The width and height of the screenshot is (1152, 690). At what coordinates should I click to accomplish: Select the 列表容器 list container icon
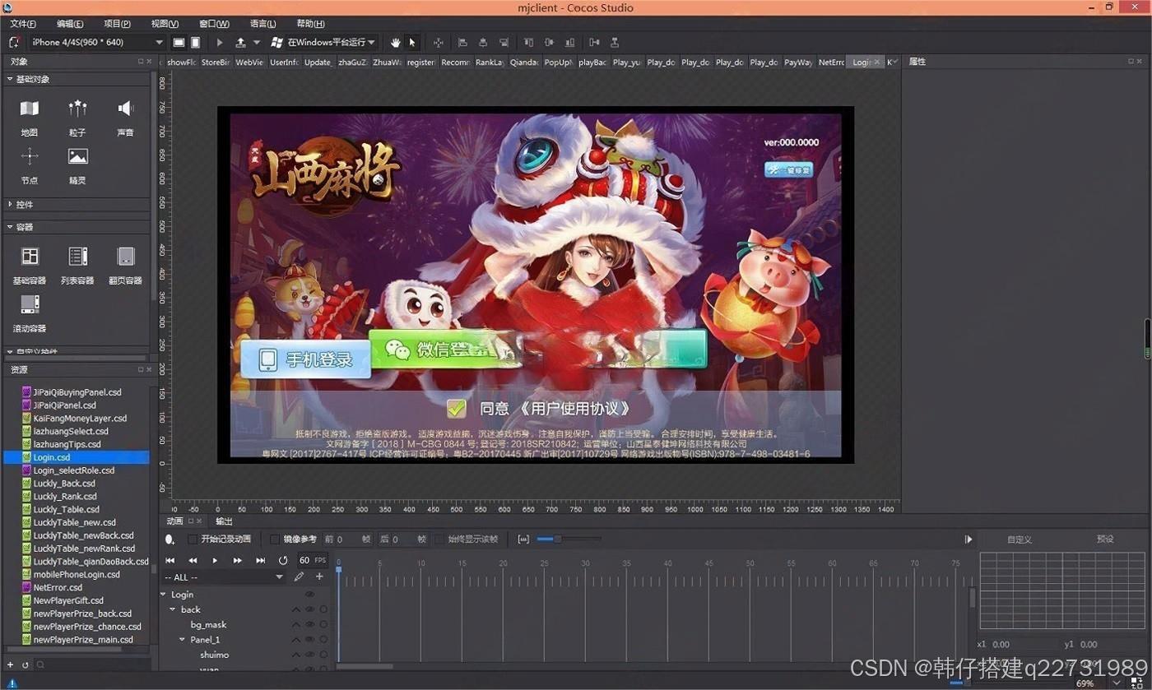click(x=77, y=257)
